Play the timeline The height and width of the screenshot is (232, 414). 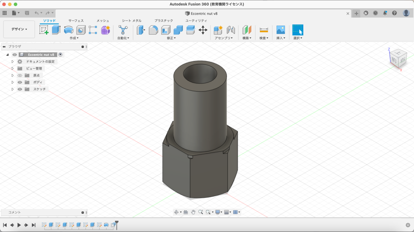tap(19, 225)
